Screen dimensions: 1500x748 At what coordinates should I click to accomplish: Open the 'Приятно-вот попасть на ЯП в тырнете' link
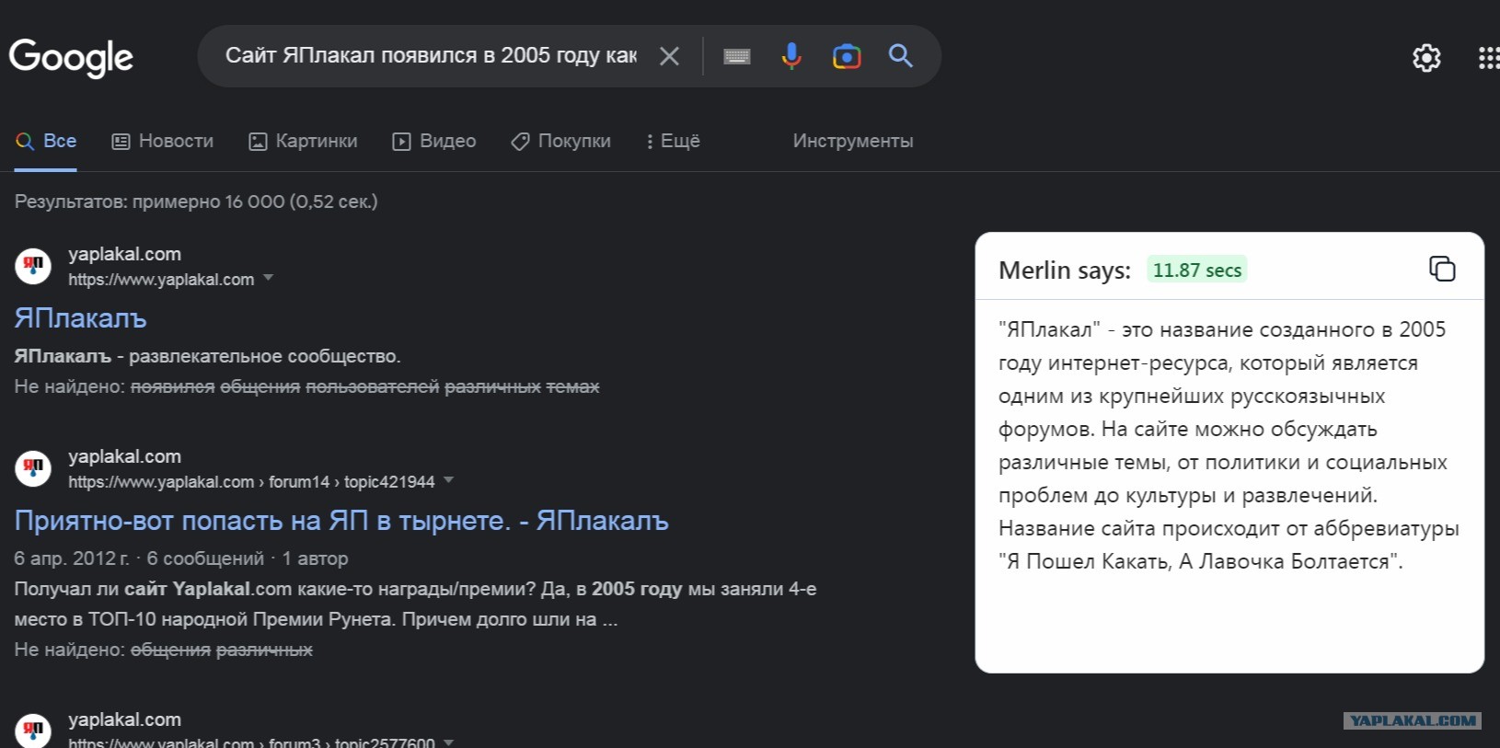[341, 521]
